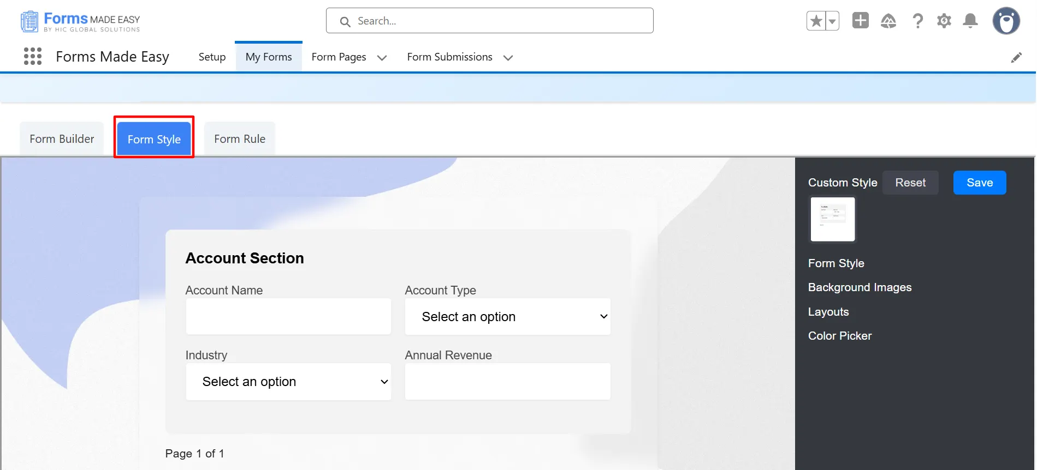Screen dimensions: 1037x470
Task: Click the Salesforce Trailhead guidance icon
Action: pyautogui.click(x=888, y=21)
